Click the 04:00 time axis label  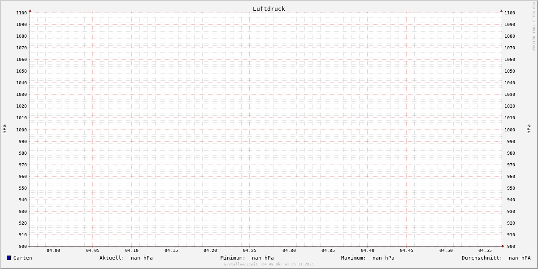click(53, 251)
